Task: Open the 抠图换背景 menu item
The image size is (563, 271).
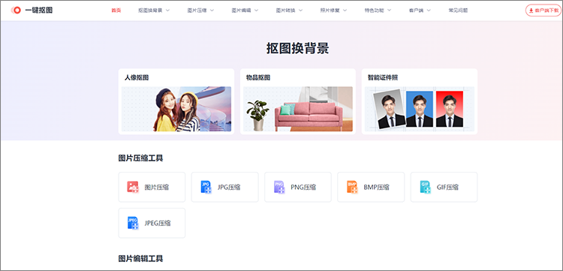Action: click(150, 11)
